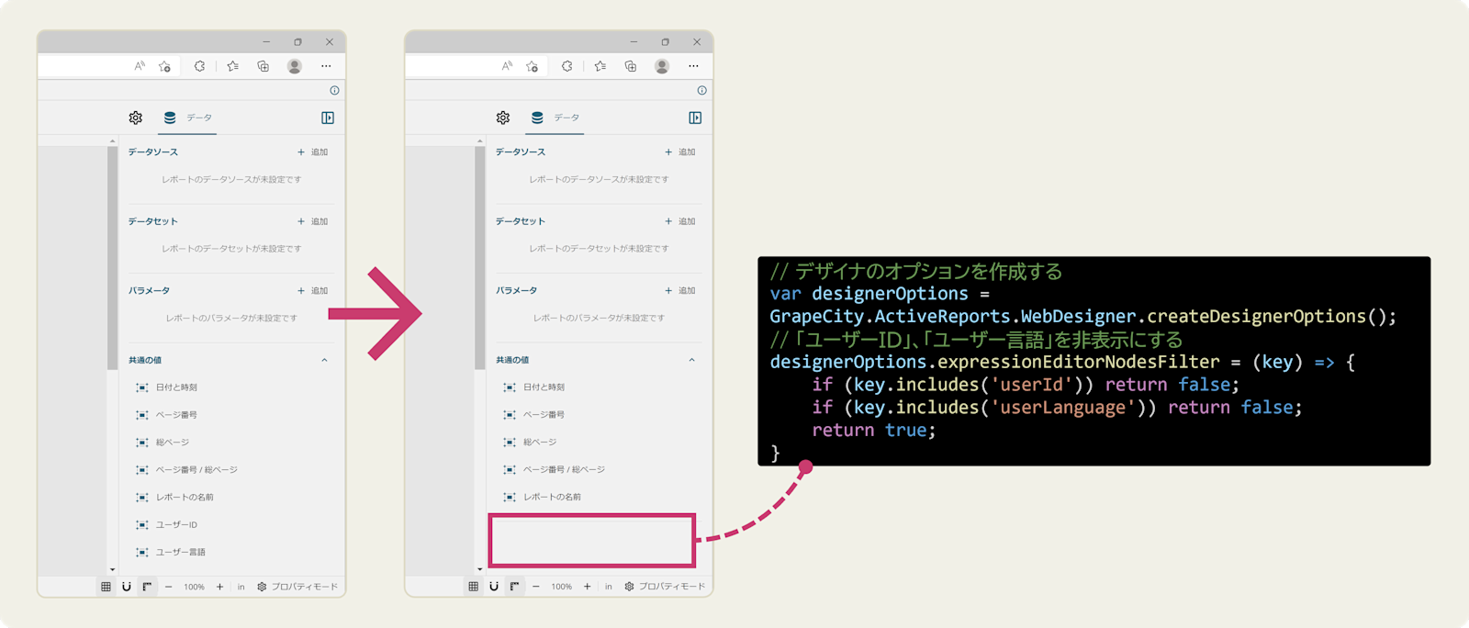The width and height of the screenshot is (1469, 628).
Task: Open collections icon in right browser toolbar
Action: tap(631, 66)
